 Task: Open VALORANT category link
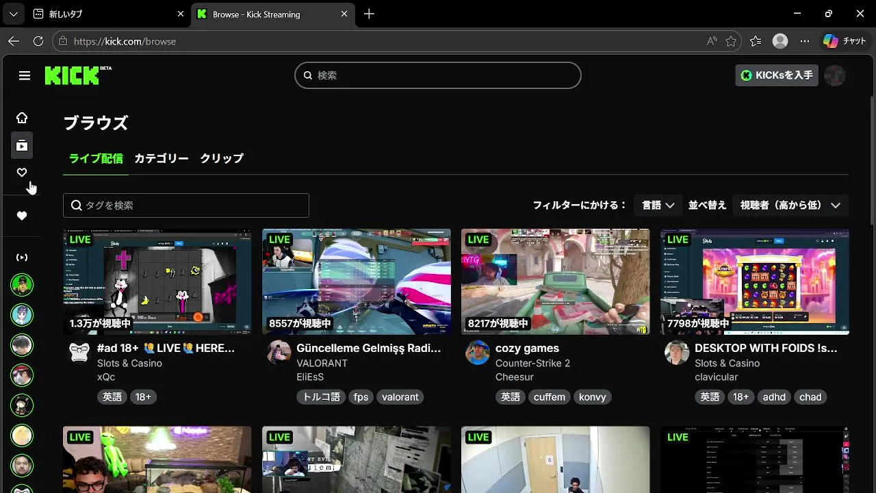[x=322, y=363]
